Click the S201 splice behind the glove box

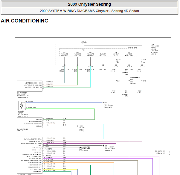103,102
